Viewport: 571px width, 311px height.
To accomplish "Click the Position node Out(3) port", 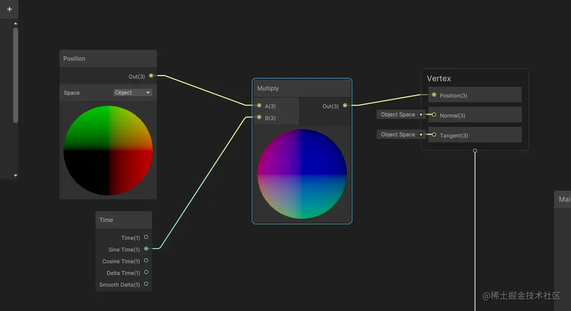I will 151,76.
